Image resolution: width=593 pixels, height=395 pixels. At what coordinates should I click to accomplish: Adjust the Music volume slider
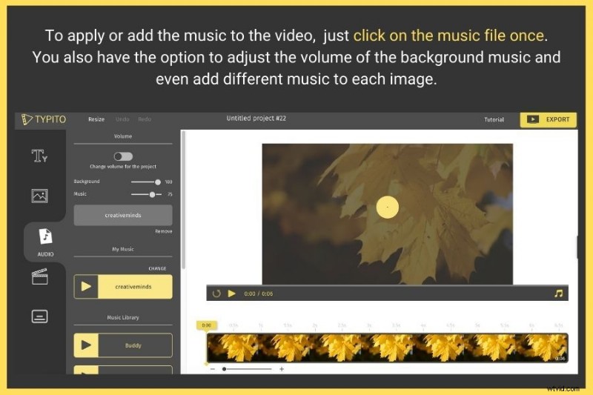pos(146,194)
